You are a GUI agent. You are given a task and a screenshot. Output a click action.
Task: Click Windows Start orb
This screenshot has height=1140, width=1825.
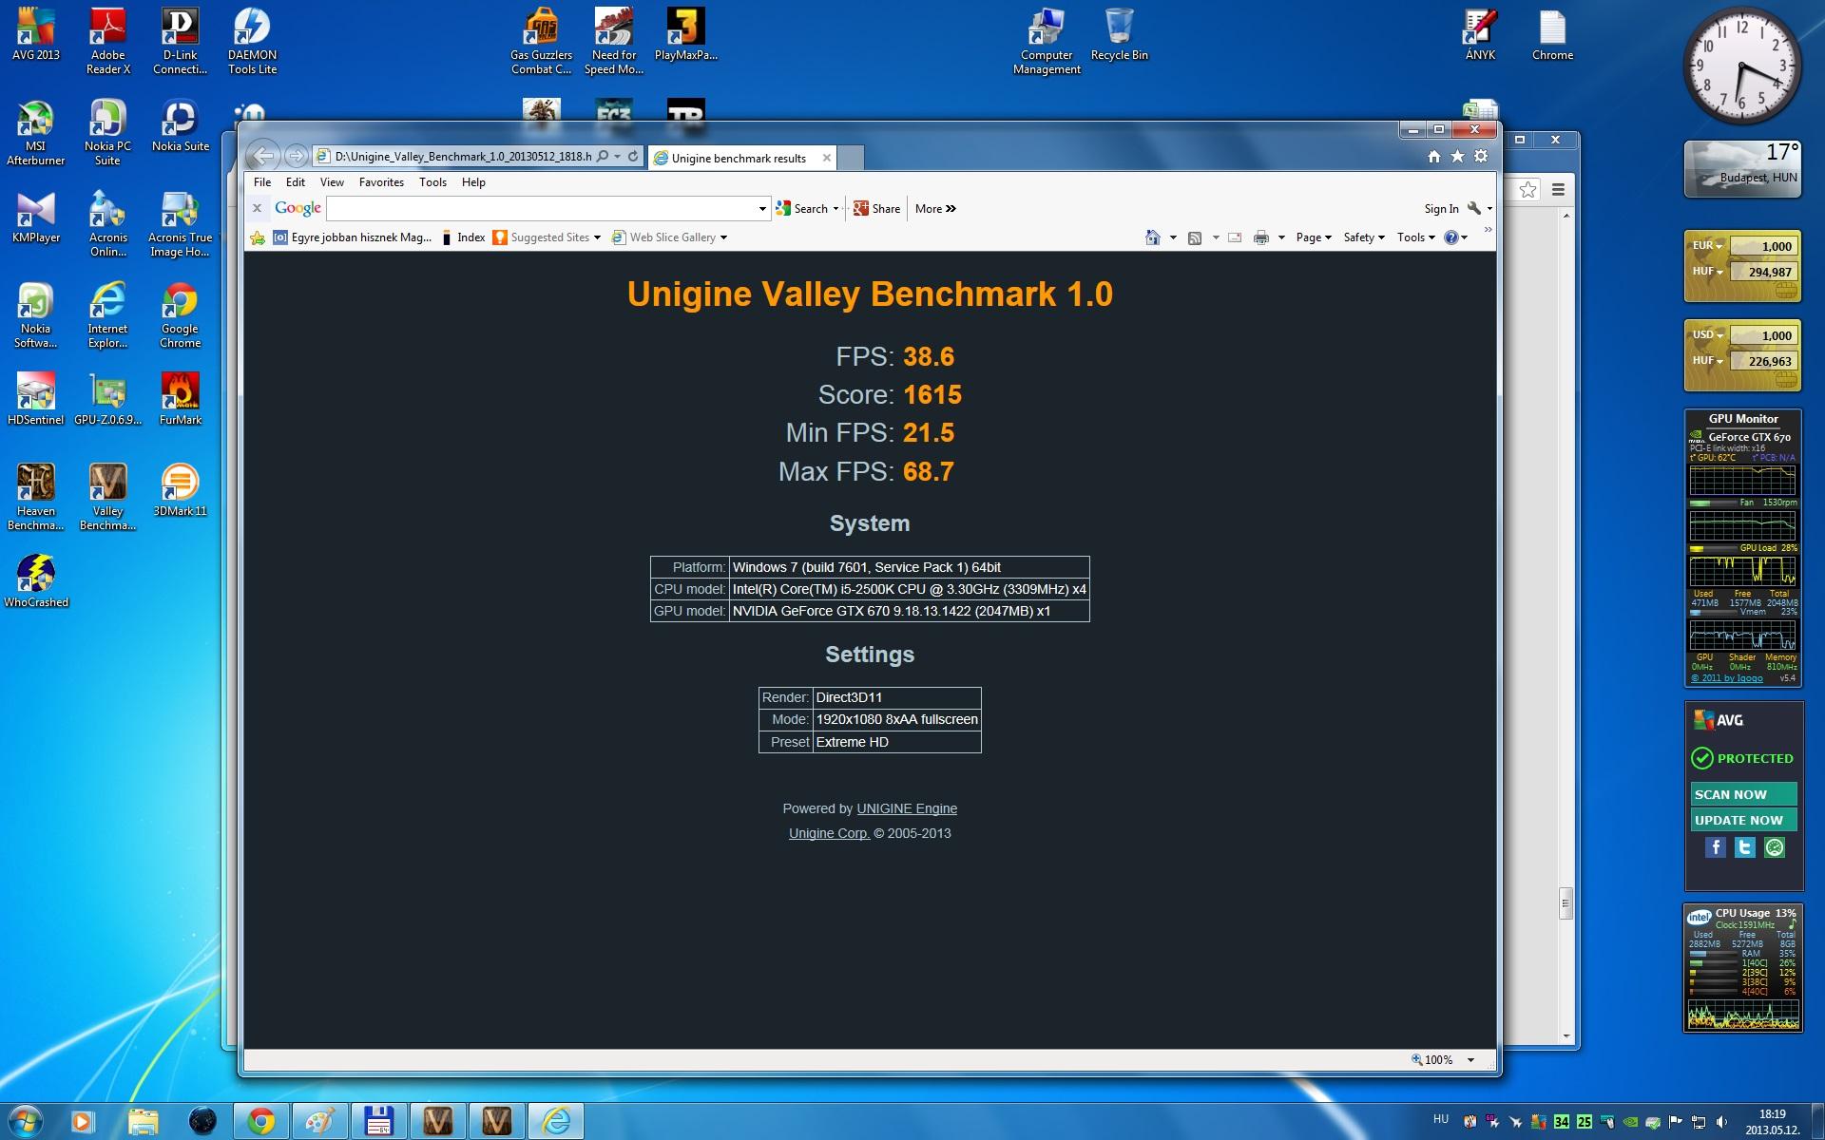[x=26, y=1121]
